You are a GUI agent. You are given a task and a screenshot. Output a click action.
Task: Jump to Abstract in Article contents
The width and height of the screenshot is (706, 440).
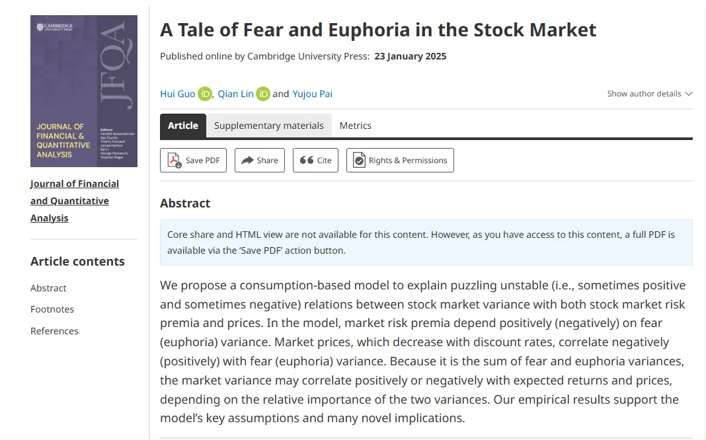[48, 288]
